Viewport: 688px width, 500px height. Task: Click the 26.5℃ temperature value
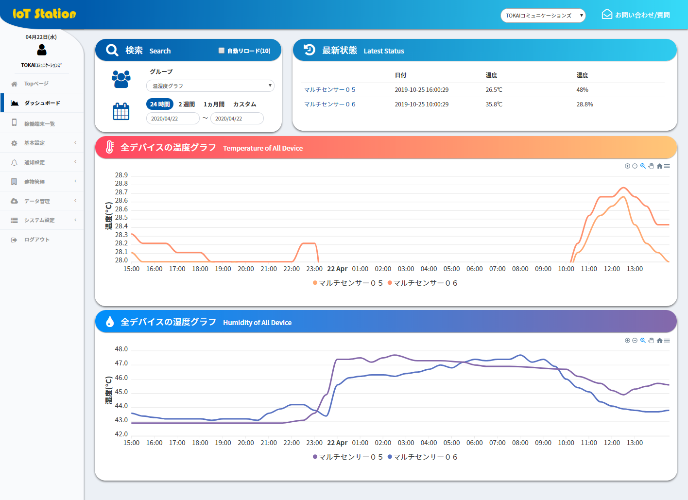[494, 90]
